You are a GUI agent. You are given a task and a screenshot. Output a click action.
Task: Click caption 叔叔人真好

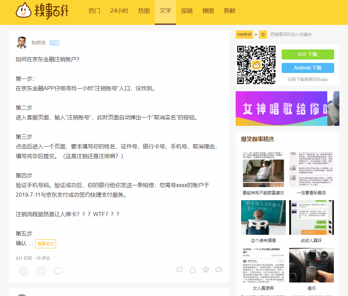point(311,240)
